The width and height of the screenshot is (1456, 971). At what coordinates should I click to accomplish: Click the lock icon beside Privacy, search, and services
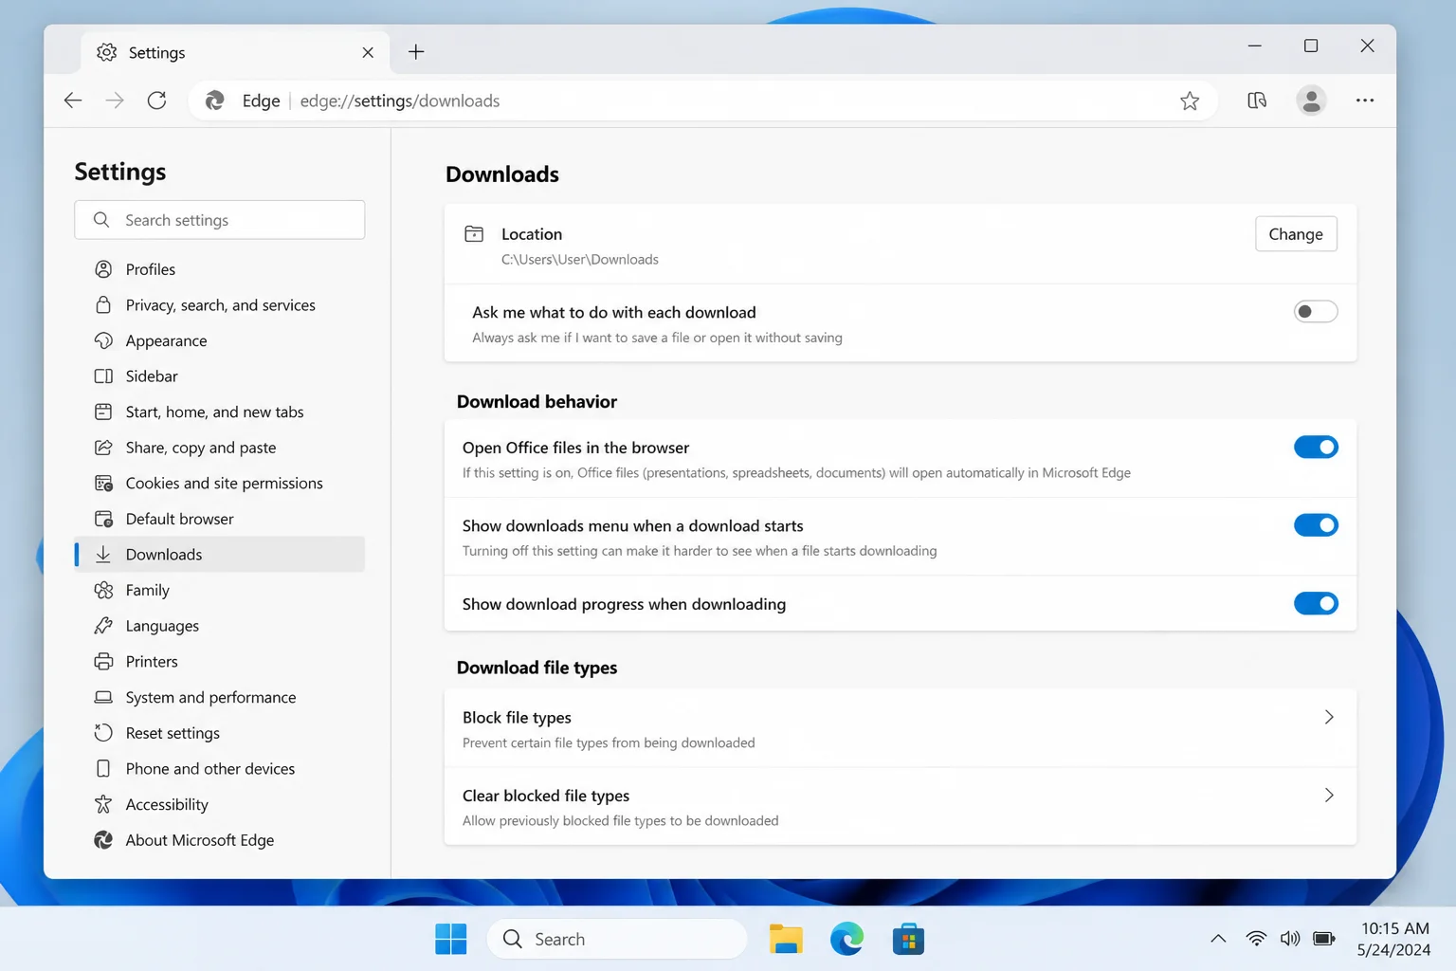(103, 304)
